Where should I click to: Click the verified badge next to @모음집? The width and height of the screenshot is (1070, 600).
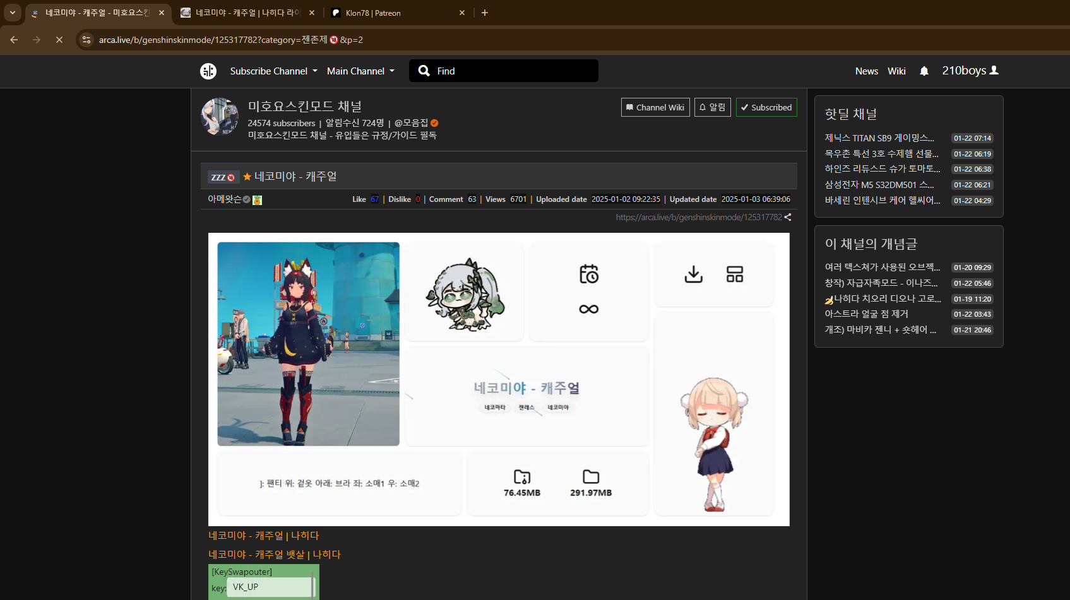click(x=434, y=123)
